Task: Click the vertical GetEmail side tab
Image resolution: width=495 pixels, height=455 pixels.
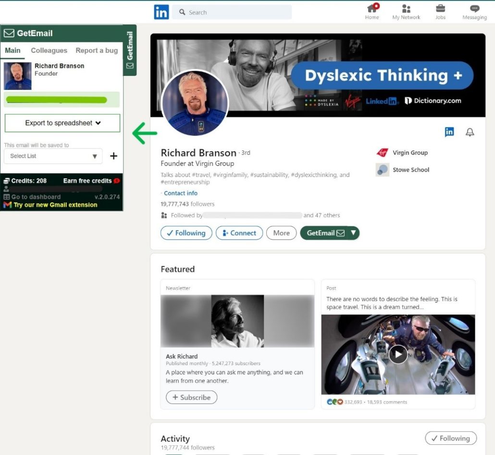Action: tap(130, 50)
